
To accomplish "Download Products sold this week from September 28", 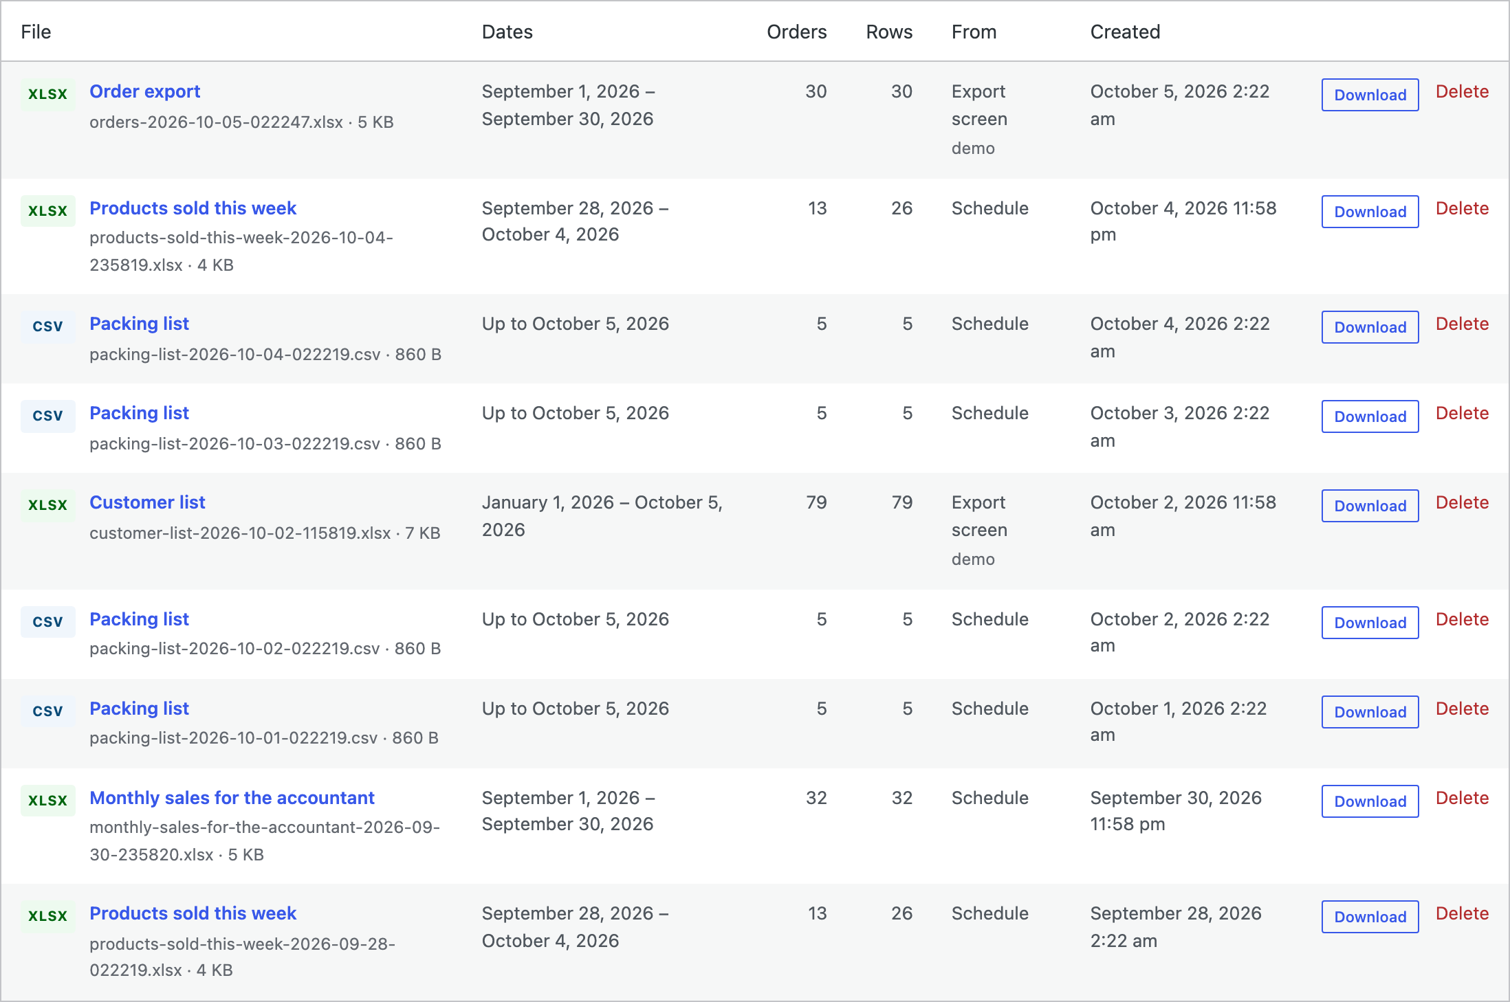I will (1370, 917).
